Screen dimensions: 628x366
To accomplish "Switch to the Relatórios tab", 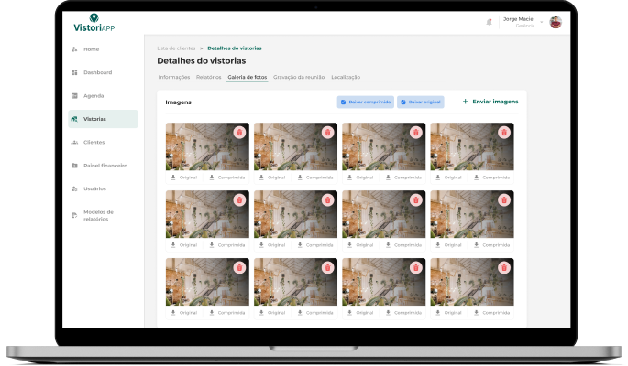I will 208,77.
